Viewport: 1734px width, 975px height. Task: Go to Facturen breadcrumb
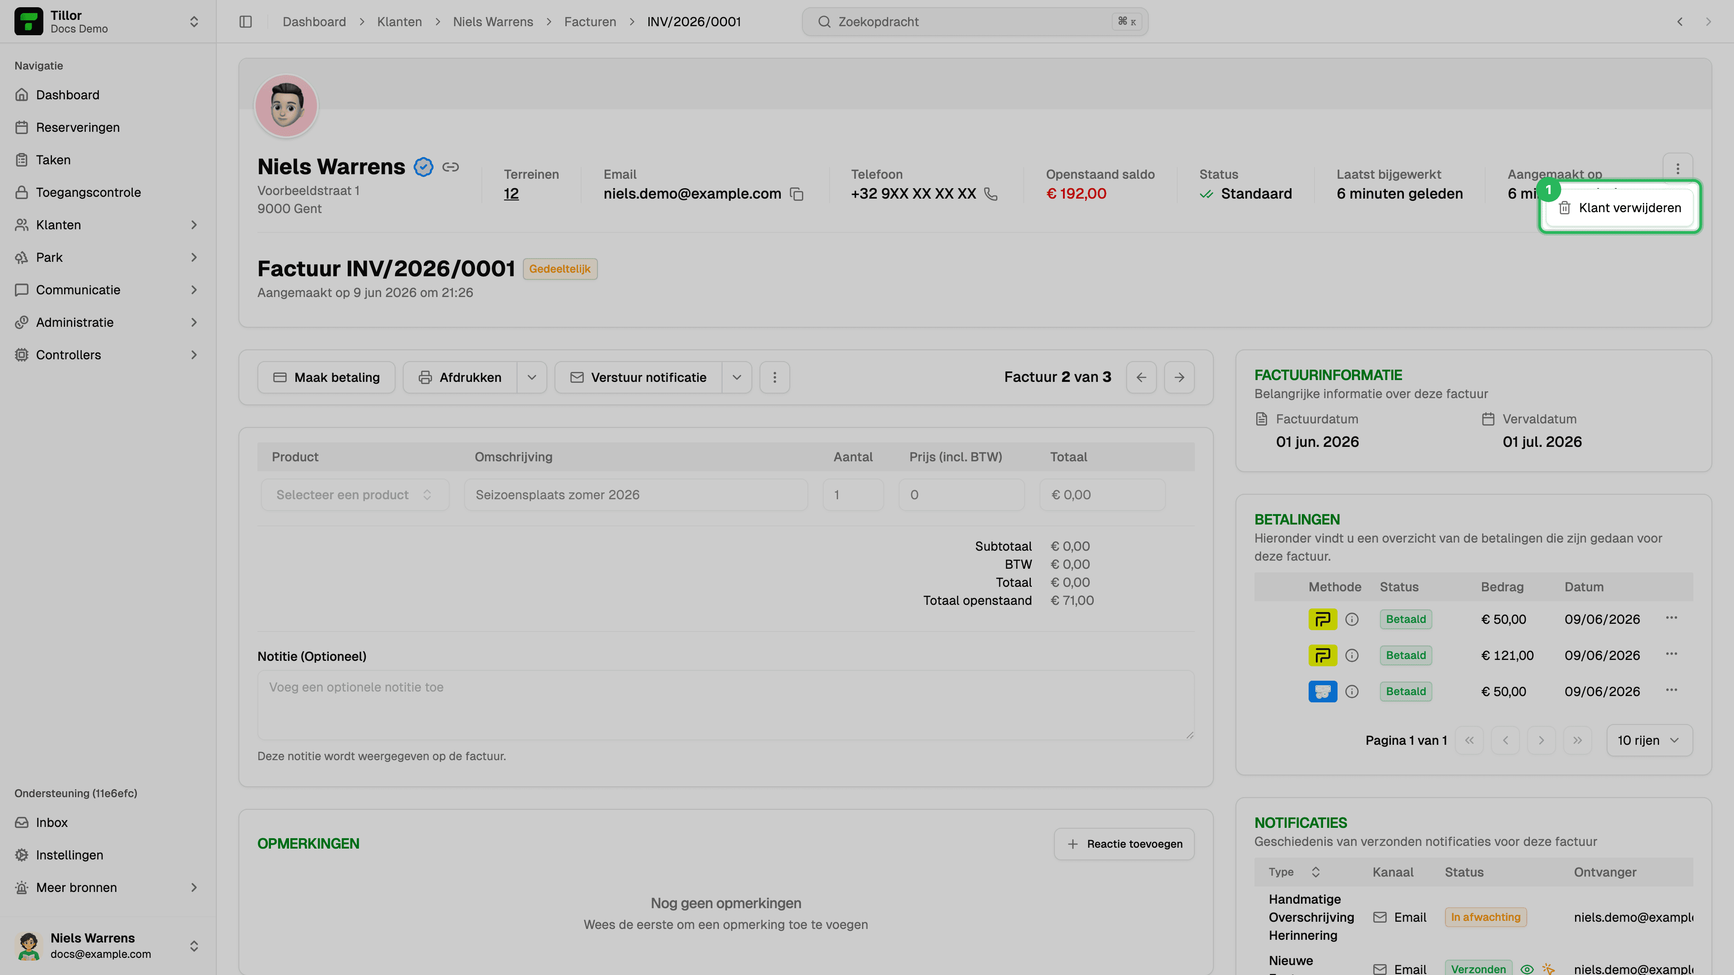click(x=590, y=22)
